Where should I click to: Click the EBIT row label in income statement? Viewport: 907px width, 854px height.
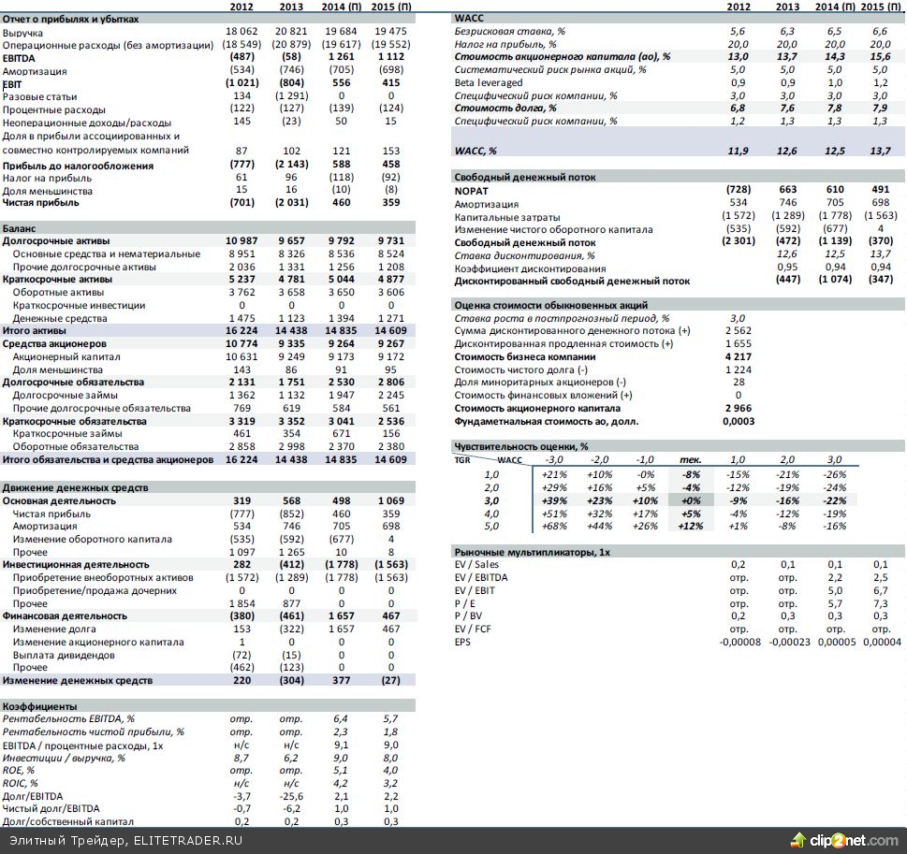coord(12,84)
